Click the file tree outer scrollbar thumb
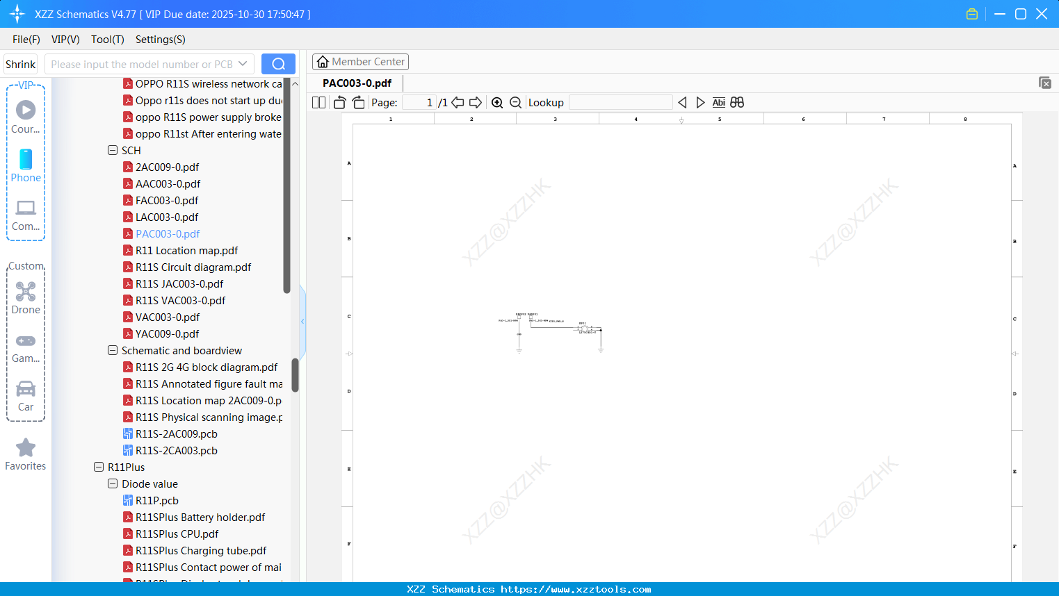 [295, 375]
